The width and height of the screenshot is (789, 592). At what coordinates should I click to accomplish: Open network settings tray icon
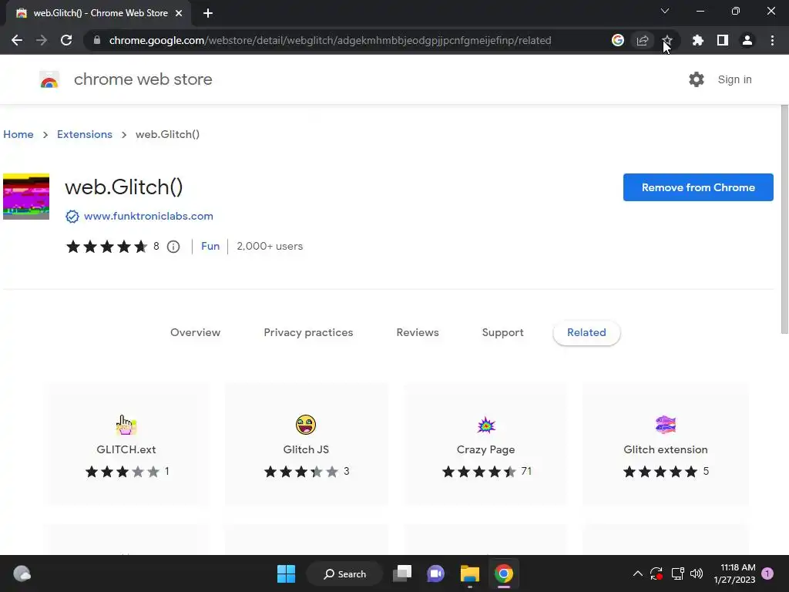click(x=677, y=573)
